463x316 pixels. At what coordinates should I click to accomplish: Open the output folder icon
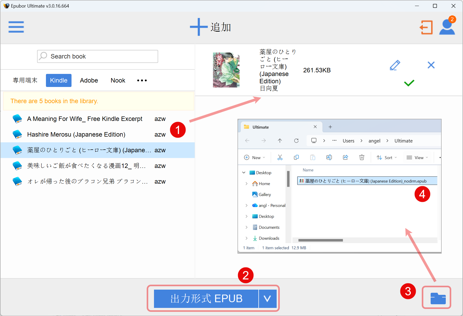pyautogui.click(x=438, y=298)
